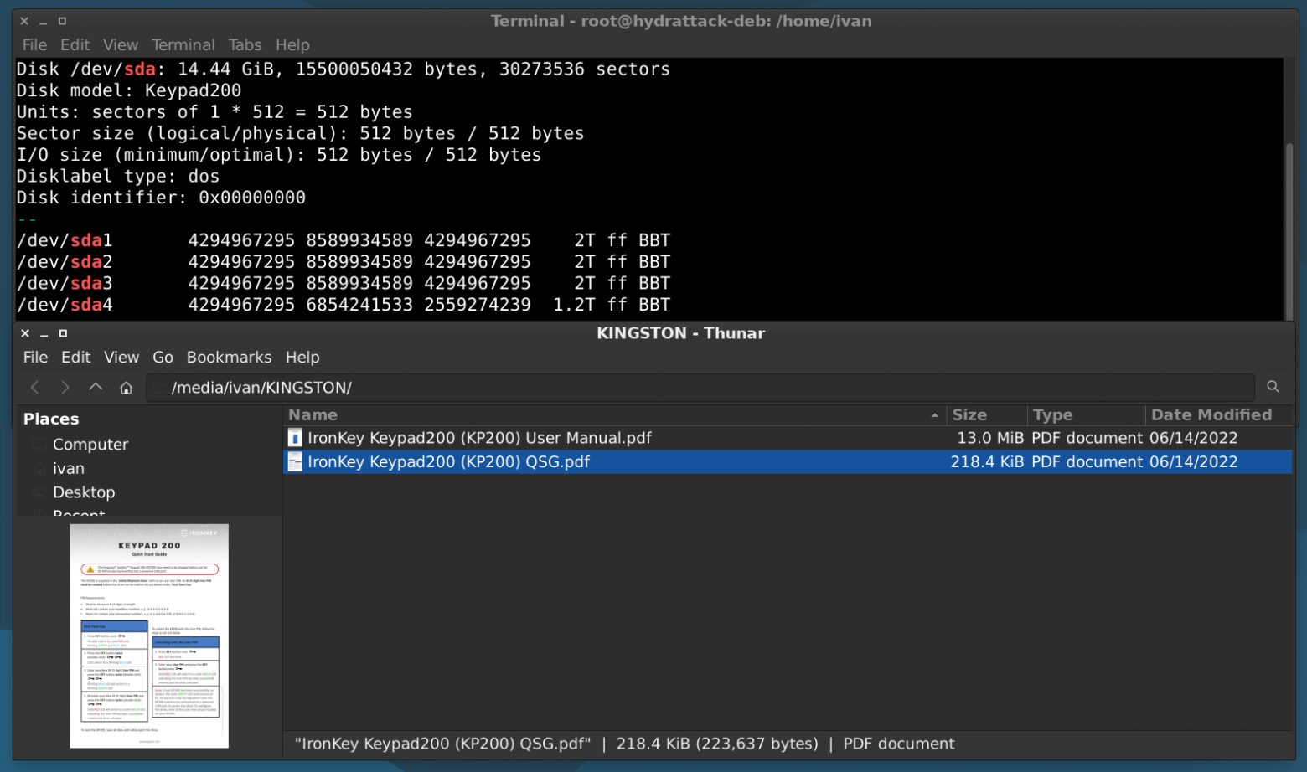This screenshot has width=1307, height=772.
Task: Click the Thunar status bar file info
Action: click(625, 744)
